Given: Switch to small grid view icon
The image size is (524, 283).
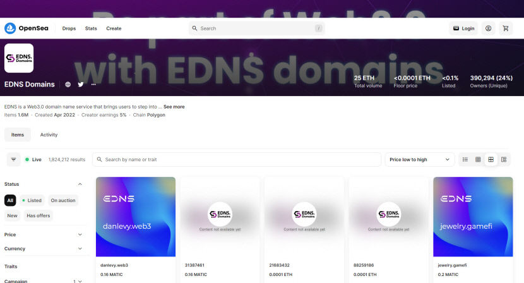Looking at the screenshot, I should coord(478,160).
